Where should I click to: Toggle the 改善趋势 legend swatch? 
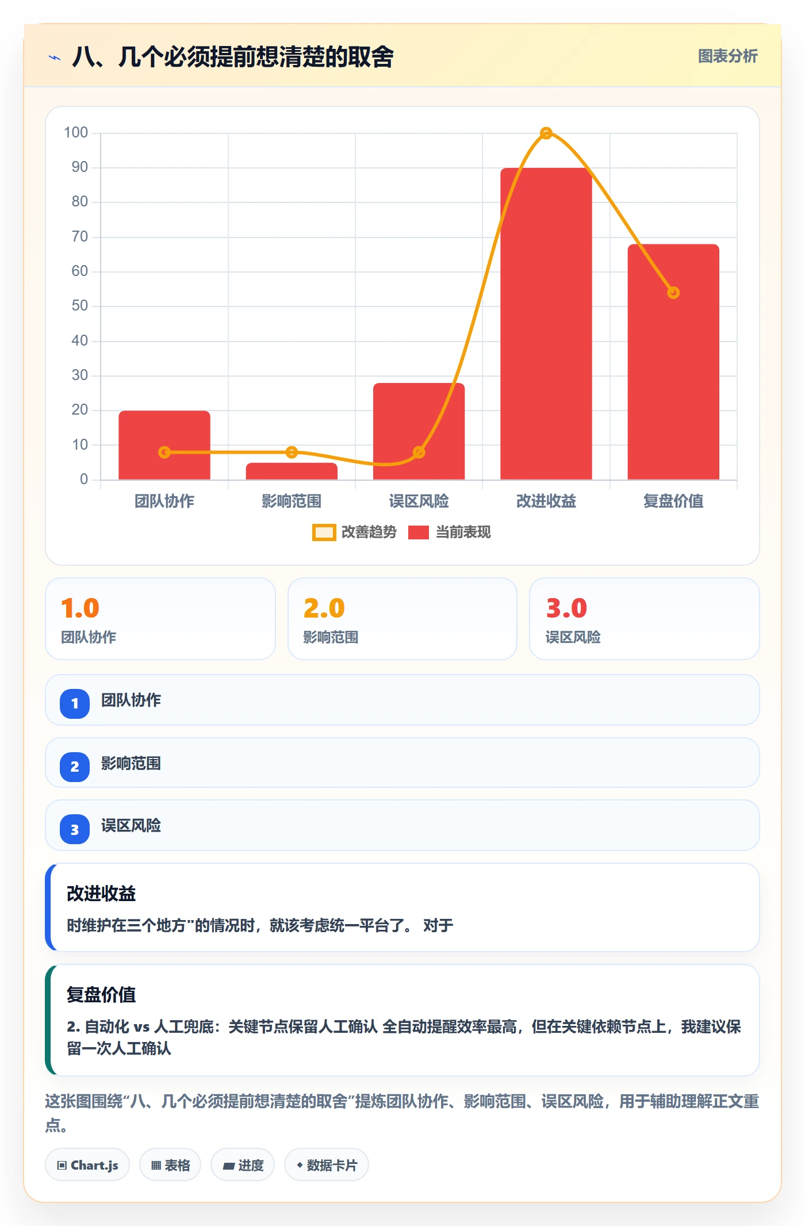click(324, 532)
